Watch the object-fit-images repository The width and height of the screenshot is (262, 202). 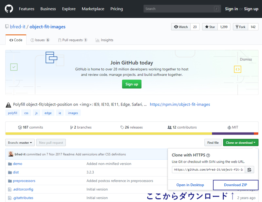181,27
